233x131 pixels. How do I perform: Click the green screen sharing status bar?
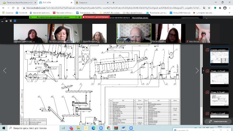(x=55, y=17)
